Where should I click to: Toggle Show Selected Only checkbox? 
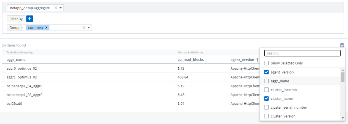point(266,63)
